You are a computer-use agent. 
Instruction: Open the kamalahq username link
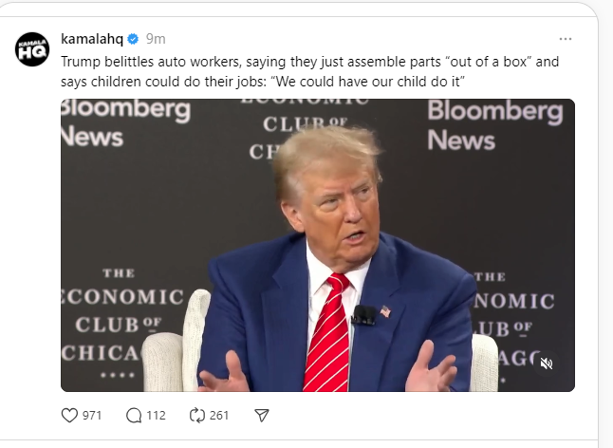(x=92, y=39)
